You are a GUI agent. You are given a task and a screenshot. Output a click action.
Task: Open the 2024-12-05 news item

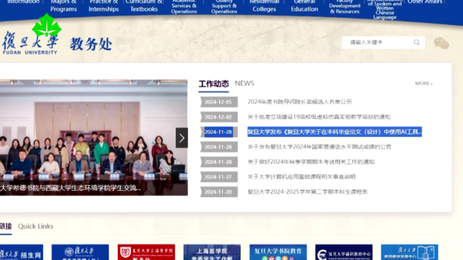tap(299, 102)
